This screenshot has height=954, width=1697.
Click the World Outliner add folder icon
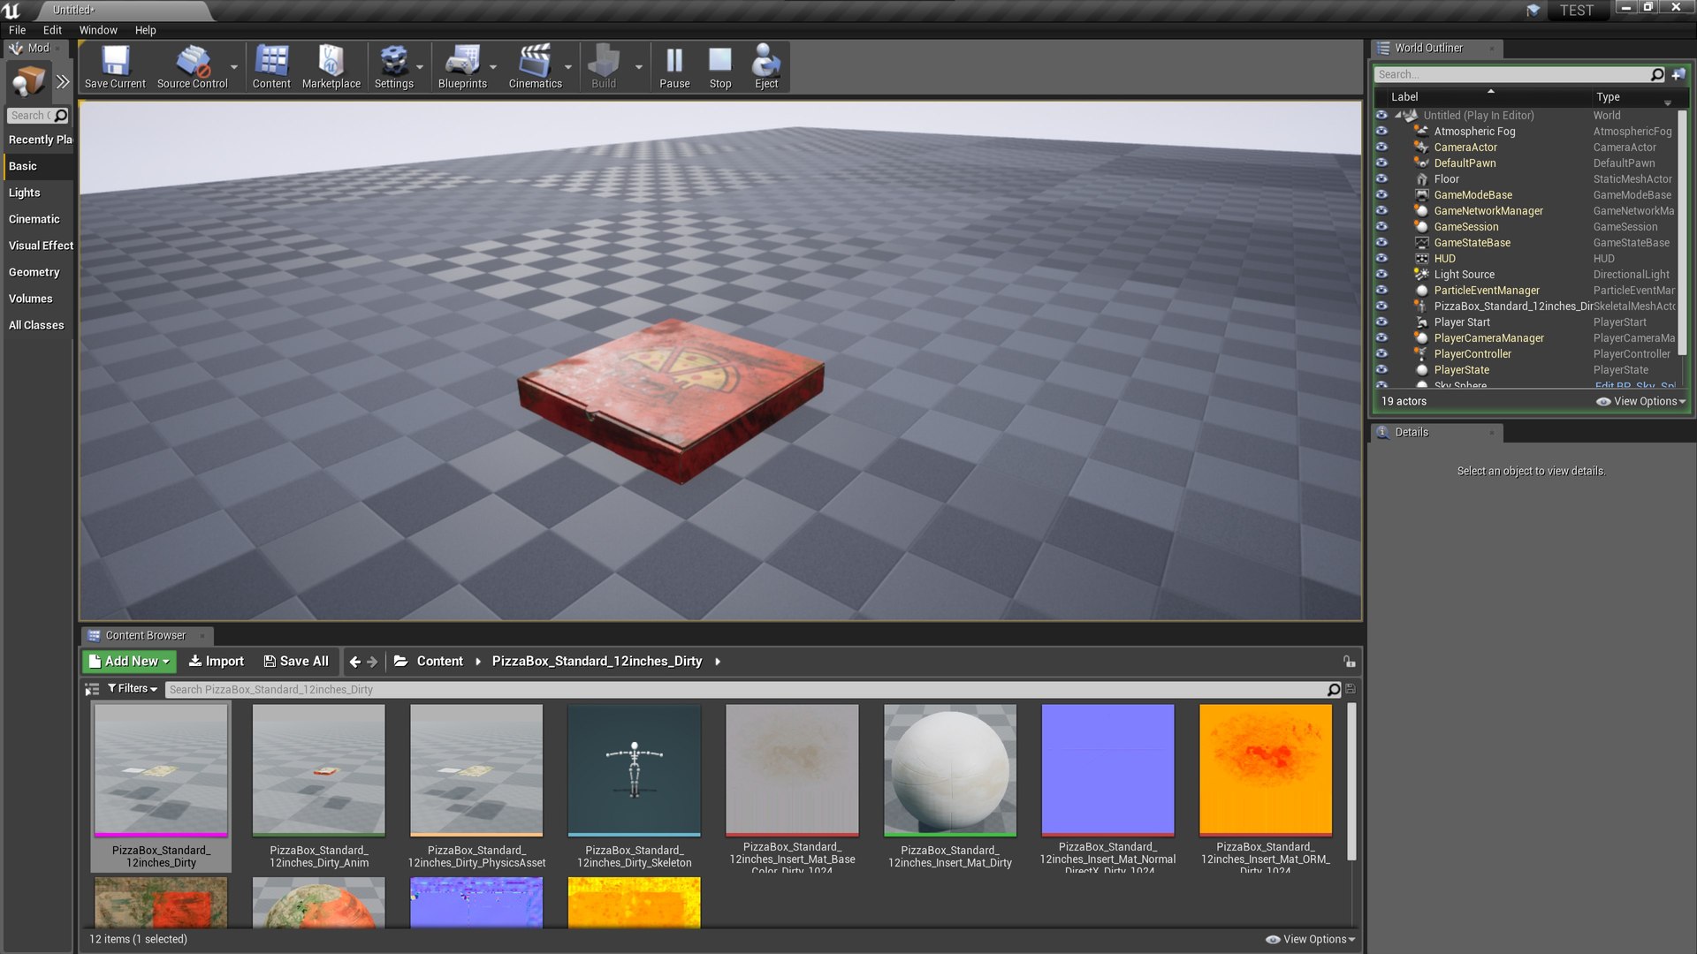[1678, 74]
